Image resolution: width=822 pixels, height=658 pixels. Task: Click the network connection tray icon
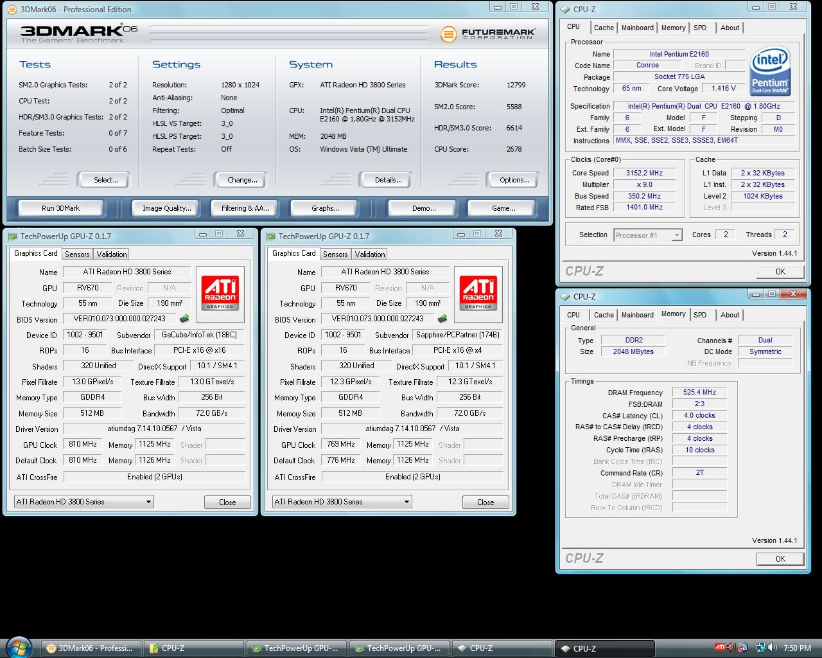[760, 648]
